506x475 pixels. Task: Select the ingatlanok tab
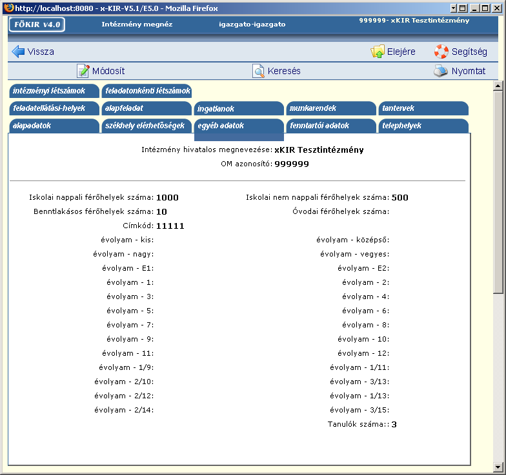[x=239, y=108]
